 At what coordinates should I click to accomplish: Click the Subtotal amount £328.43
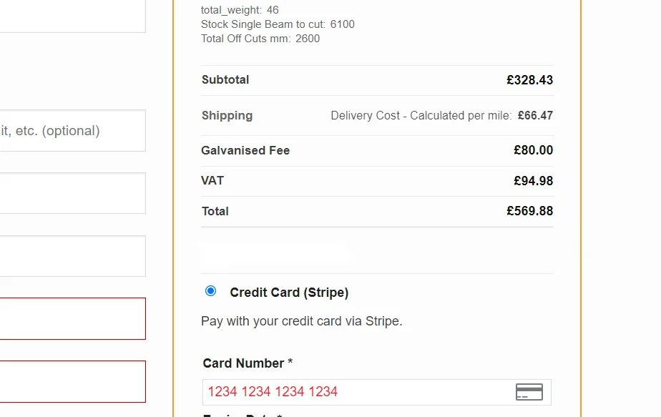pyautogui.click(x=529, y=80)
